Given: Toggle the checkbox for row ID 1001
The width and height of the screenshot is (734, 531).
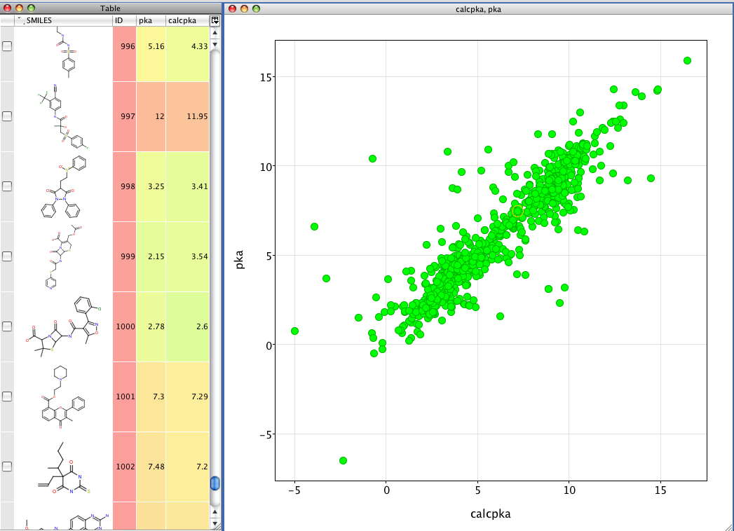Looking at the screenshot, I should (x=7, y=396).
